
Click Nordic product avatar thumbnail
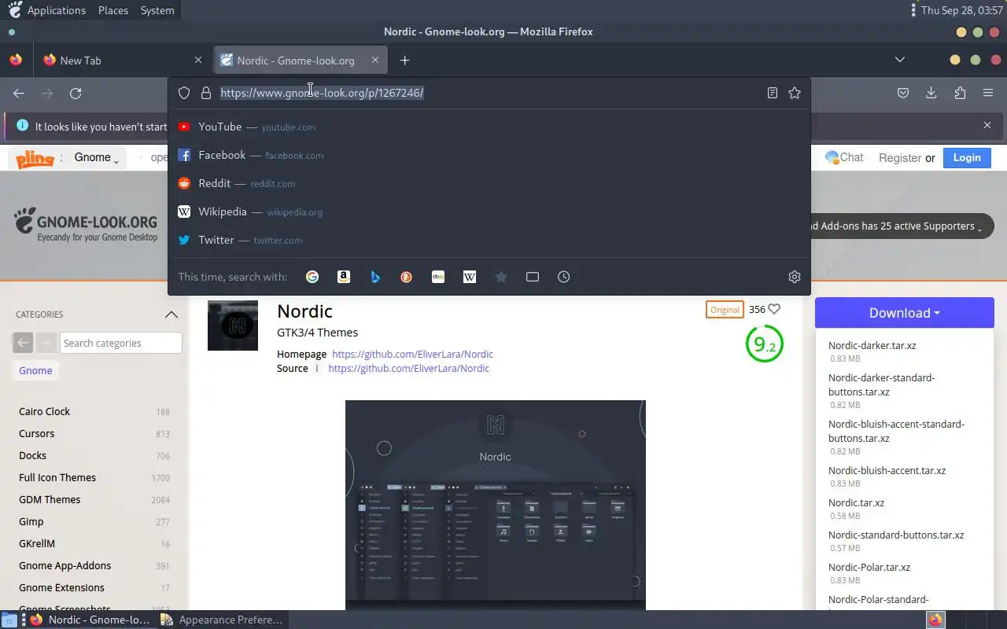[x=233, y=326]
